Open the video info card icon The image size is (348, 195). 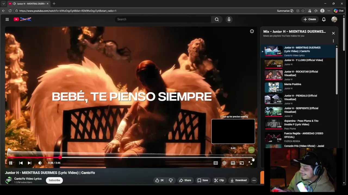[252, 31]
